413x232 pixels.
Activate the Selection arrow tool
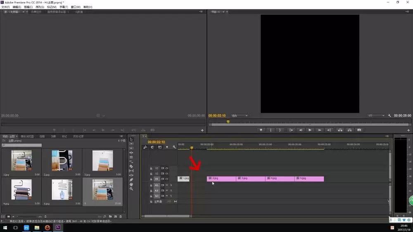(x=131, y=139)
